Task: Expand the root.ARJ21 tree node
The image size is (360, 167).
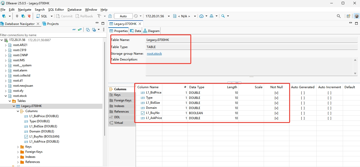Action: point(6,45)
